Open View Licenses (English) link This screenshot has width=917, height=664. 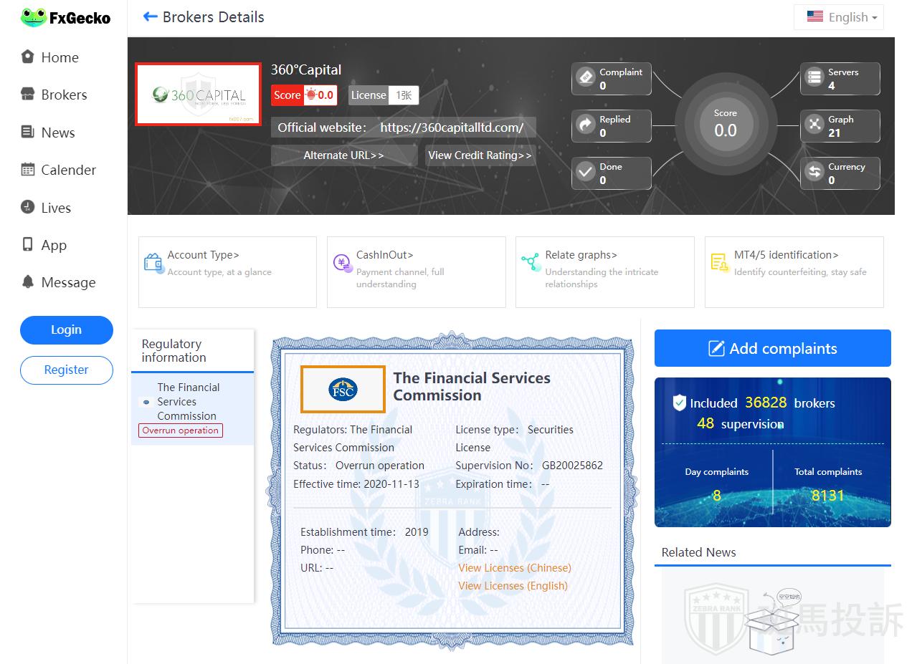[513, 586]
